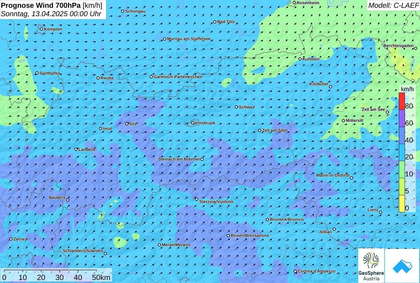This screenshot has width=420, height=283.
Task: Click the cyan 20-40 legend swatch
Action: 402,152
